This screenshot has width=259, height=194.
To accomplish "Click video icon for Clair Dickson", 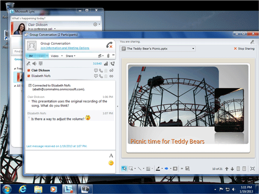I will [106, 71].
